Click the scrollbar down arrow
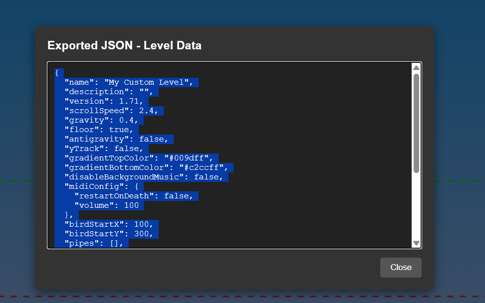Screen dimensions: 485x303 point(416,243)
